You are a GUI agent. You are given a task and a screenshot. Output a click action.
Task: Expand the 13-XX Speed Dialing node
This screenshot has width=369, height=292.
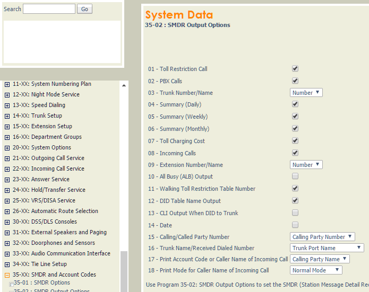click(x=7, y=105)
